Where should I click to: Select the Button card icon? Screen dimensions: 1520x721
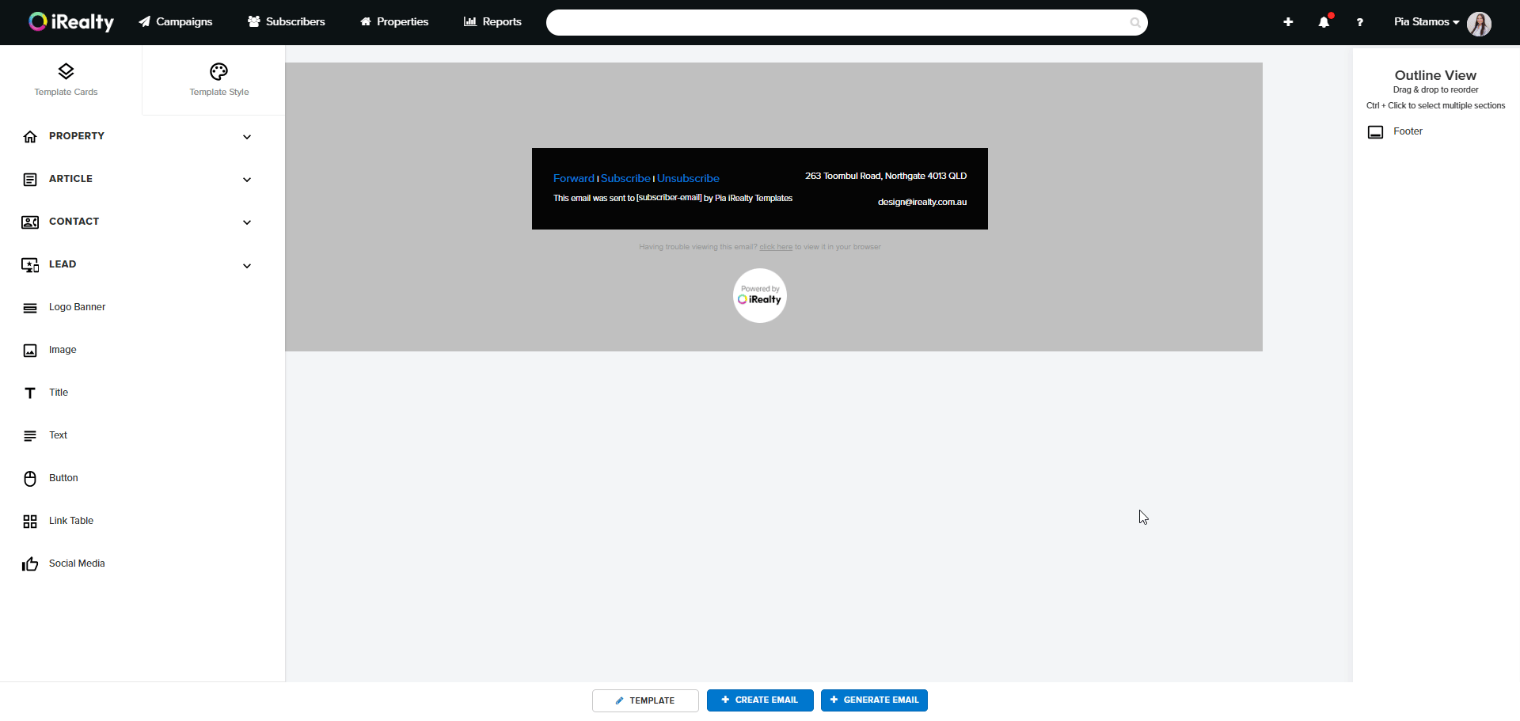pos(30,479)
